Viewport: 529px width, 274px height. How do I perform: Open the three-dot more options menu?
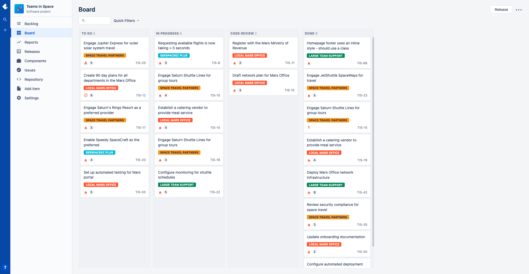coord(519,10)
